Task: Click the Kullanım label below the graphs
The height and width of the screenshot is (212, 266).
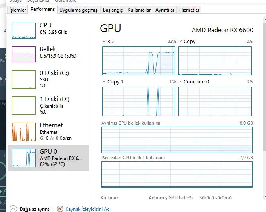Action: pos(110,198)
